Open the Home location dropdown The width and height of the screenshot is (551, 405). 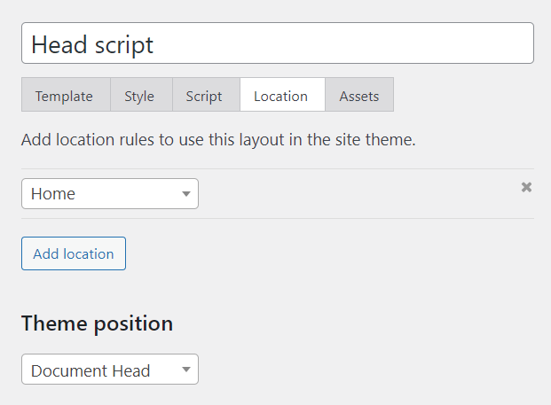[x=109, y=194]
